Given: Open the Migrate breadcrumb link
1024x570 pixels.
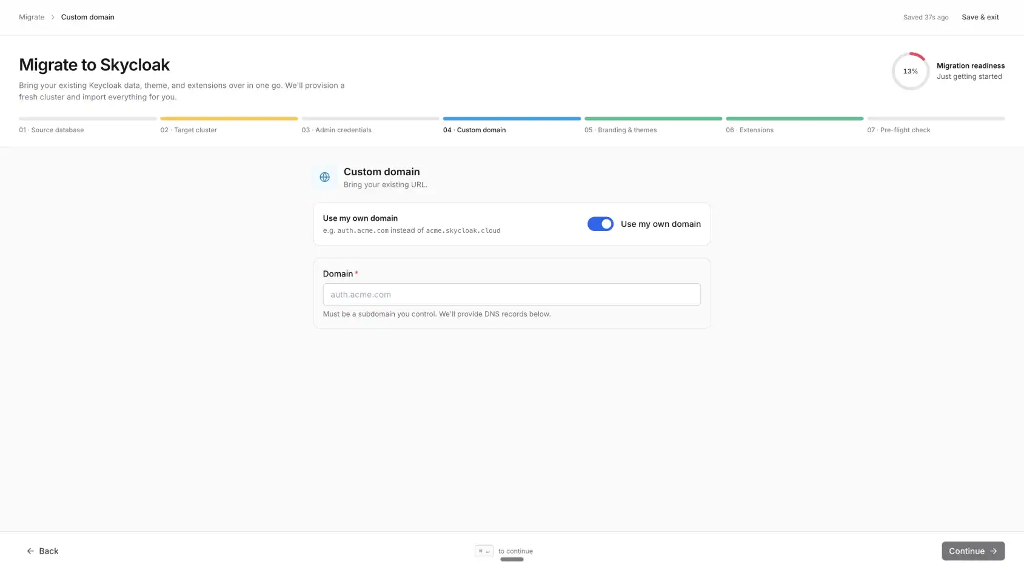Looking at the screenshot, I should 32,17.
